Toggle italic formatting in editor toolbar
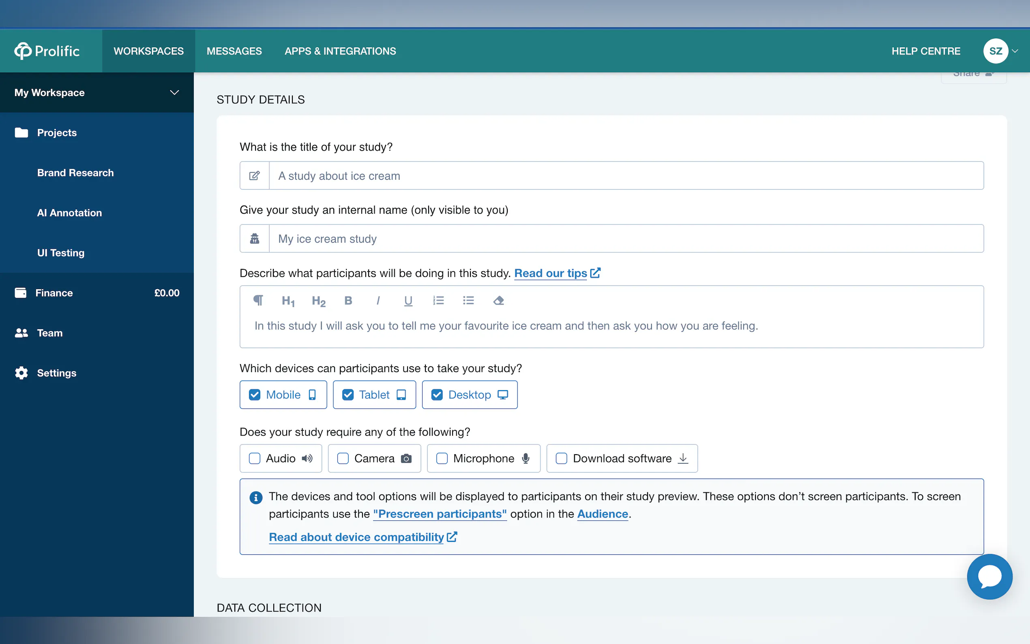 pos(378,301)
